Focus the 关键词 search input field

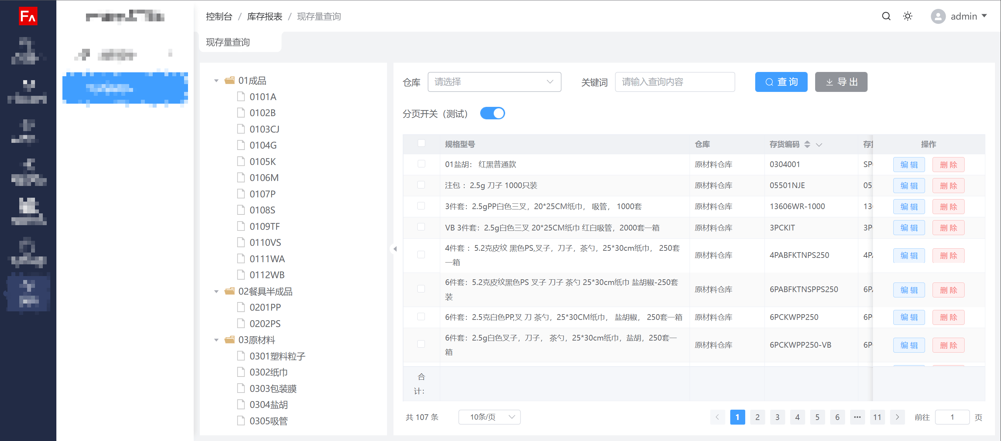coord(675,82)
